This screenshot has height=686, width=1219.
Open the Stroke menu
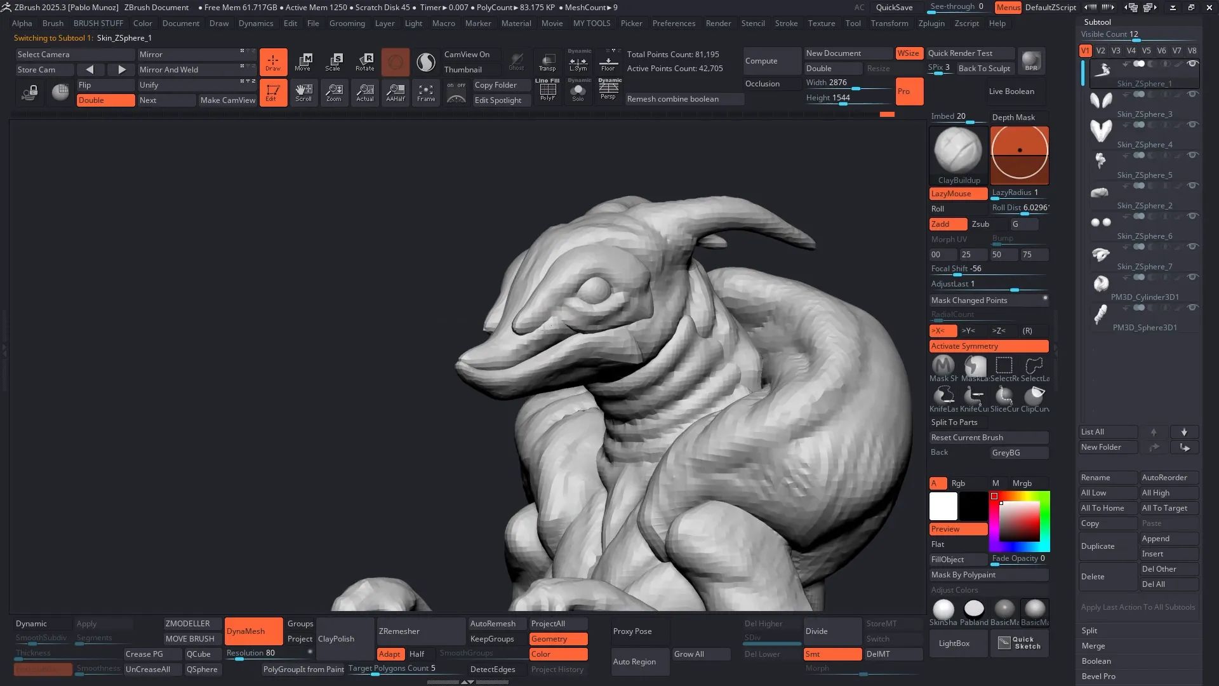(x=786, y=24)
